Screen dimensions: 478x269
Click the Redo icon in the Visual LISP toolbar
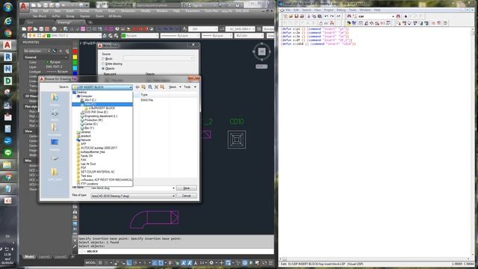332,16
